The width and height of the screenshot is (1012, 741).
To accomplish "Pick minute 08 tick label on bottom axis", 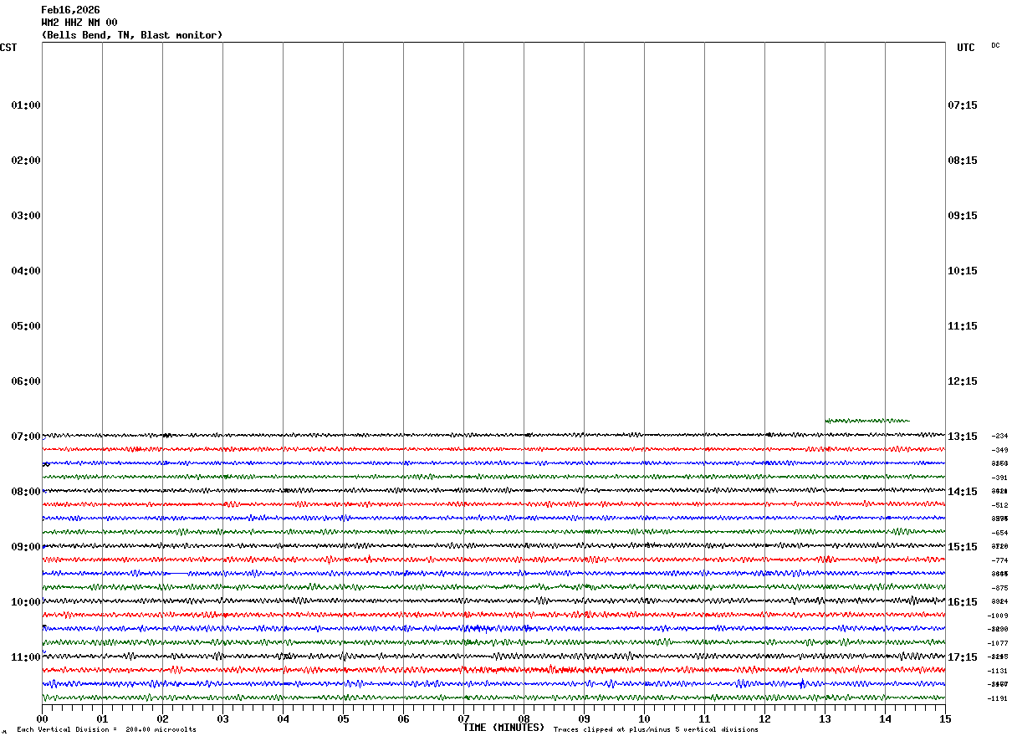I will pos(524,719).
